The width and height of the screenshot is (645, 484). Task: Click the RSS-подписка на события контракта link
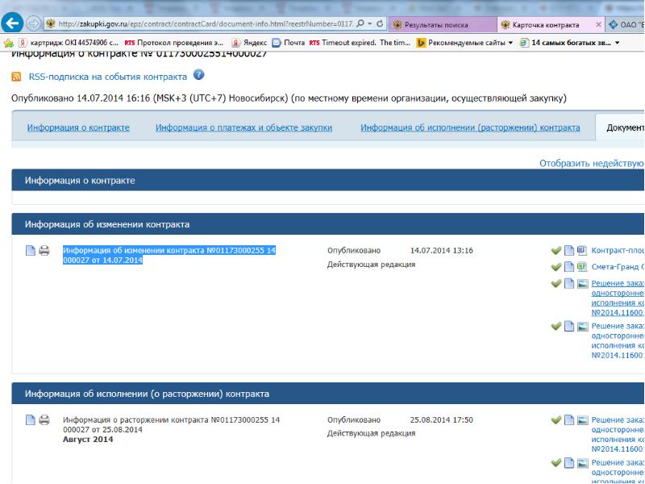(x=106, y=77)
